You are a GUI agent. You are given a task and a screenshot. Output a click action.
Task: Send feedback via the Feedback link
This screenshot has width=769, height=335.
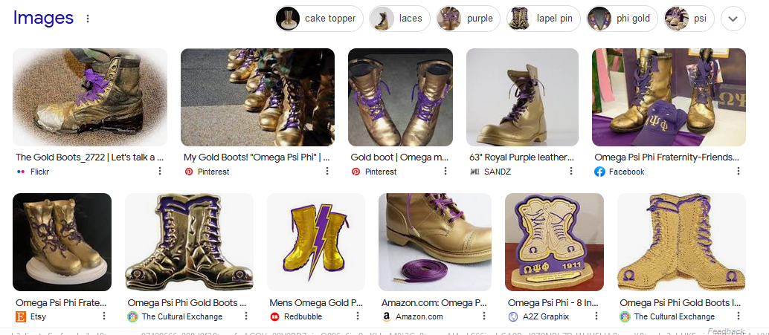click(726, 331)
